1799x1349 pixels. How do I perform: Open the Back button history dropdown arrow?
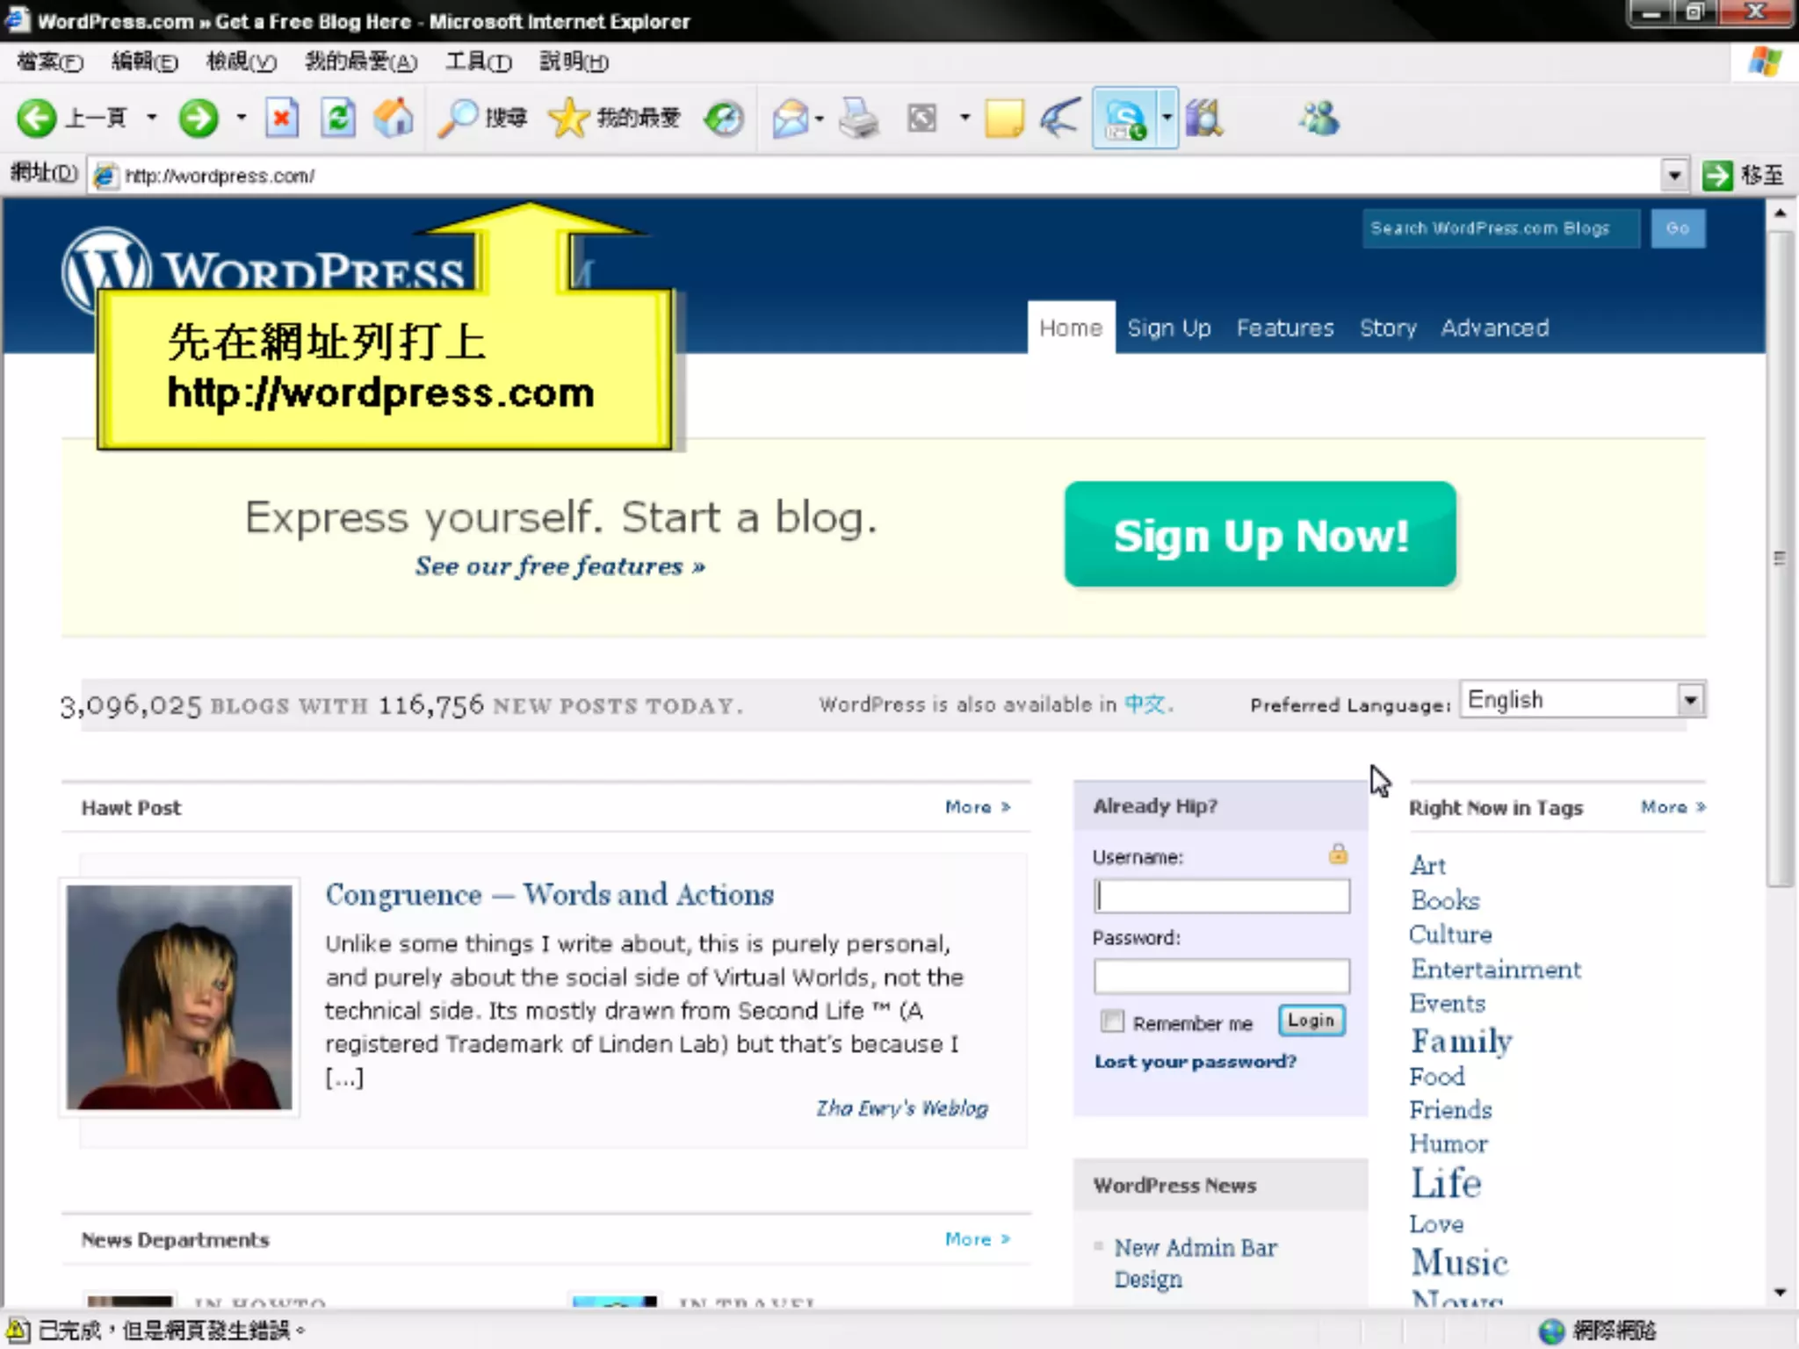pyautogui.click(x=152, y=118)
